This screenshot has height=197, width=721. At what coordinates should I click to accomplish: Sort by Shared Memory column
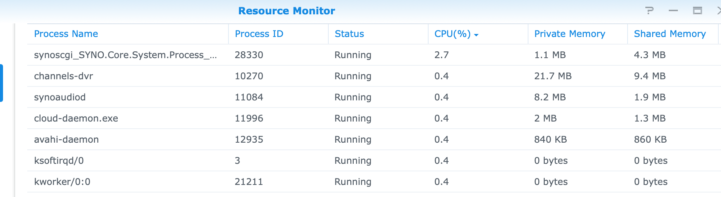click(670, 34)
